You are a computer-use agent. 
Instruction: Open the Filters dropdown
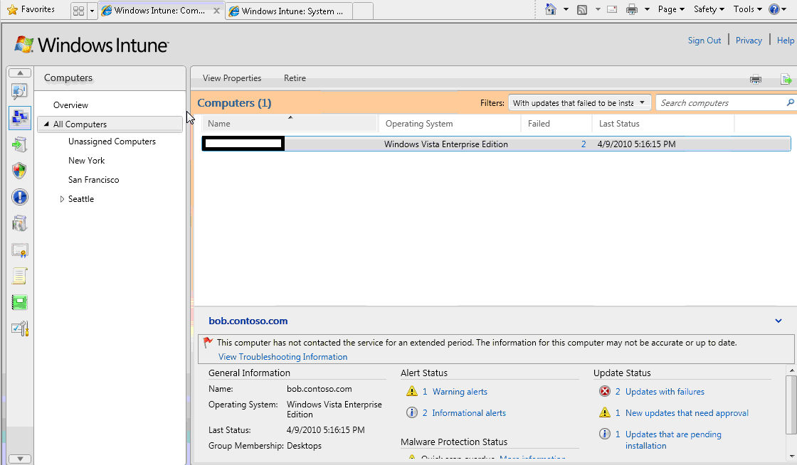(579, 103)
